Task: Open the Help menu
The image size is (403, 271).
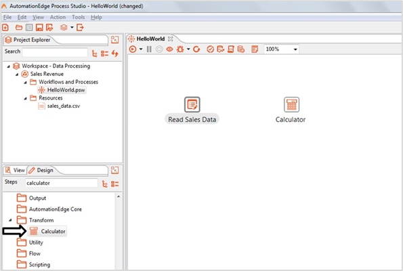Action: [96, 17]
